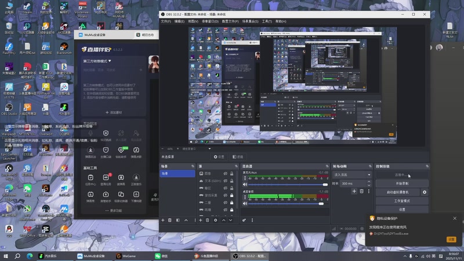Viewport: 464px width, 261px height.
Task: Pop out the 控制按钮 dock panel
Action: (427, 166)
